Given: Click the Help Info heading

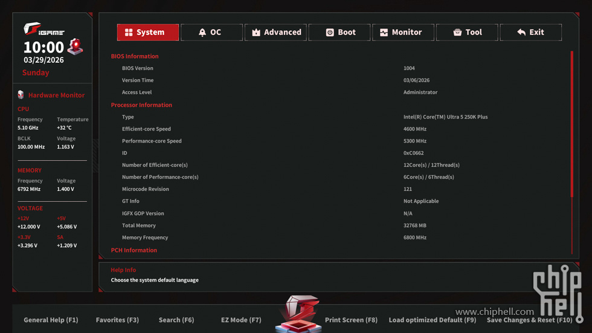Looking at the screenshot, I should (x=123, y=270).
